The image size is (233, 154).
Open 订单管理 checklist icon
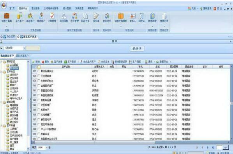[x=52, y=16]
